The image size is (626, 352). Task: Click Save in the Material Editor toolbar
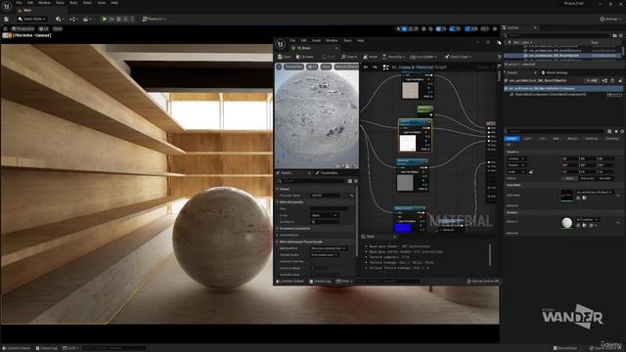[285, 57]
